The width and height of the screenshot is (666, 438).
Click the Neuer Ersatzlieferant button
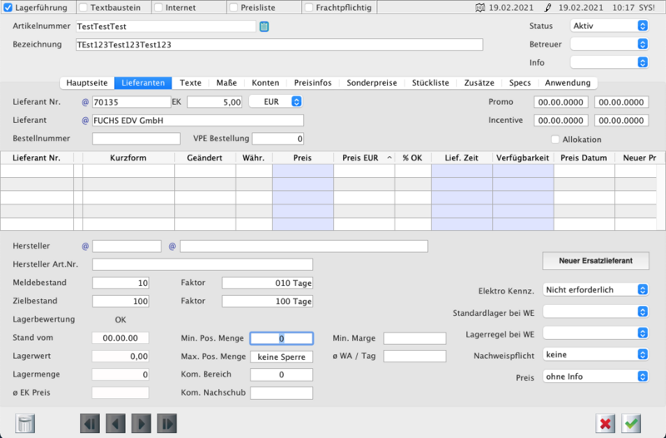595,261
